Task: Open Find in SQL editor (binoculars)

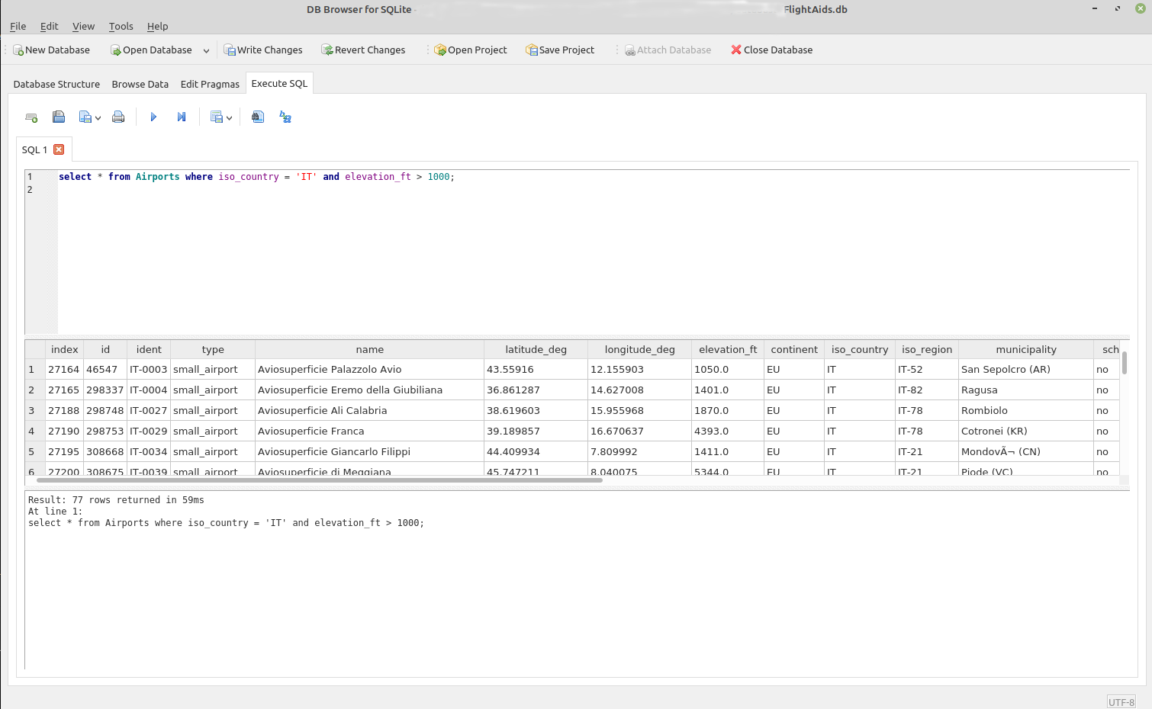Action: tap(258, 117)
